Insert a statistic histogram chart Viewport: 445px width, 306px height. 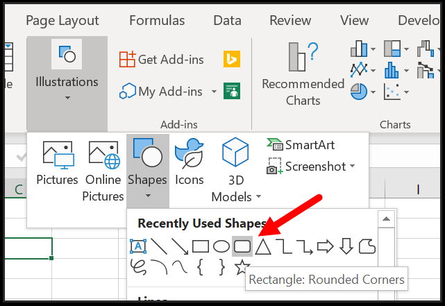[x=392, y=70]
